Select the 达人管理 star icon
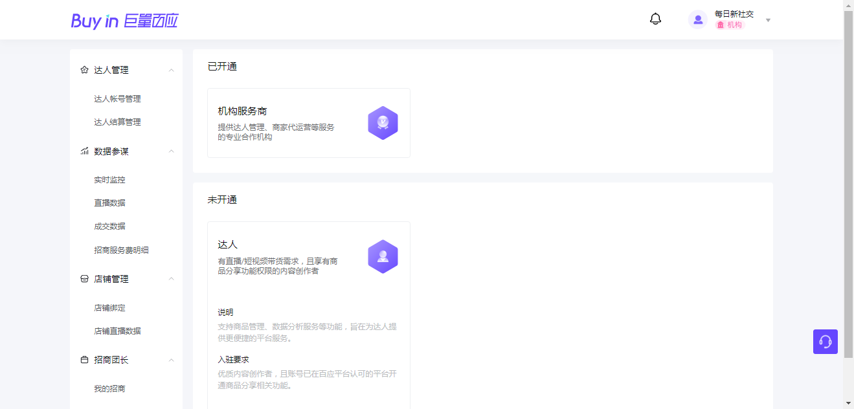This screenshot has height=409, width=854. [84, 70]
